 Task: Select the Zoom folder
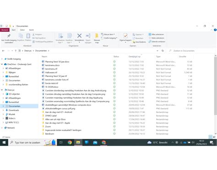click(x=48, y=127)
